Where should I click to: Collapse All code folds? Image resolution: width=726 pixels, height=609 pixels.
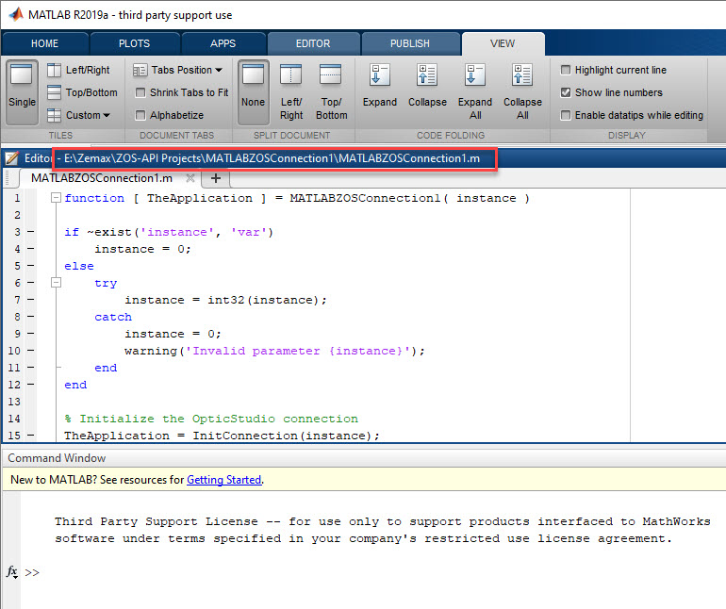[522, 91]
